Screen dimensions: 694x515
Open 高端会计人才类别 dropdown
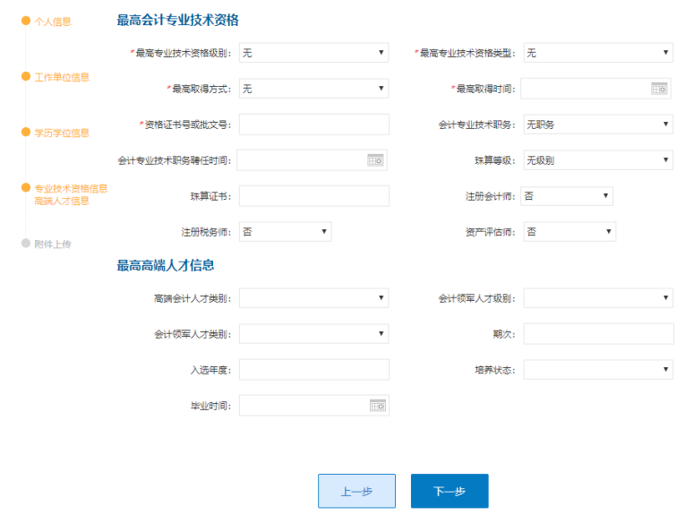click(x=313, y=298)
